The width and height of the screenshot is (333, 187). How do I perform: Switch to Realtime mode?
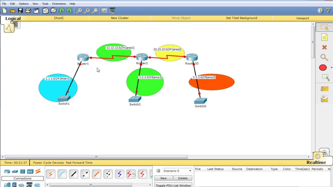tap(316, 162)
